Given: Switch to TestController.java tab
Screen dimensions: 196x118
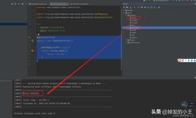Looking at the screenshot, I should point(59,4).
